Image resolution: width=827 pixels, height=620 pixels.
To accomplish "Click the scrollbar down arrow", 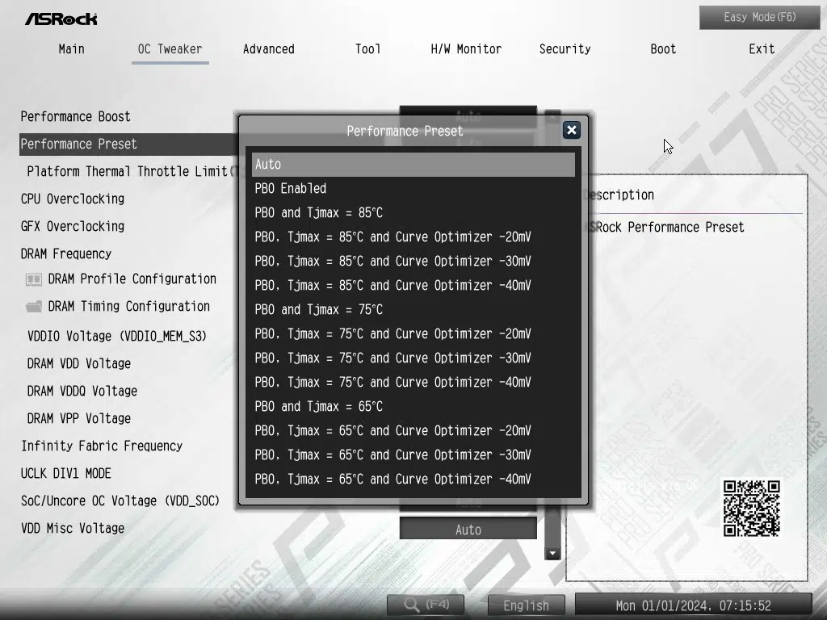I will 552,553.
